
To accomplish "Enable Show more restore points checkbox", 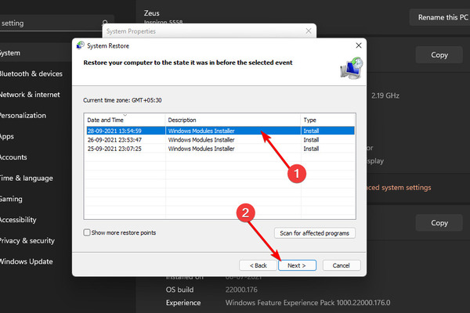I will point(87,232).
